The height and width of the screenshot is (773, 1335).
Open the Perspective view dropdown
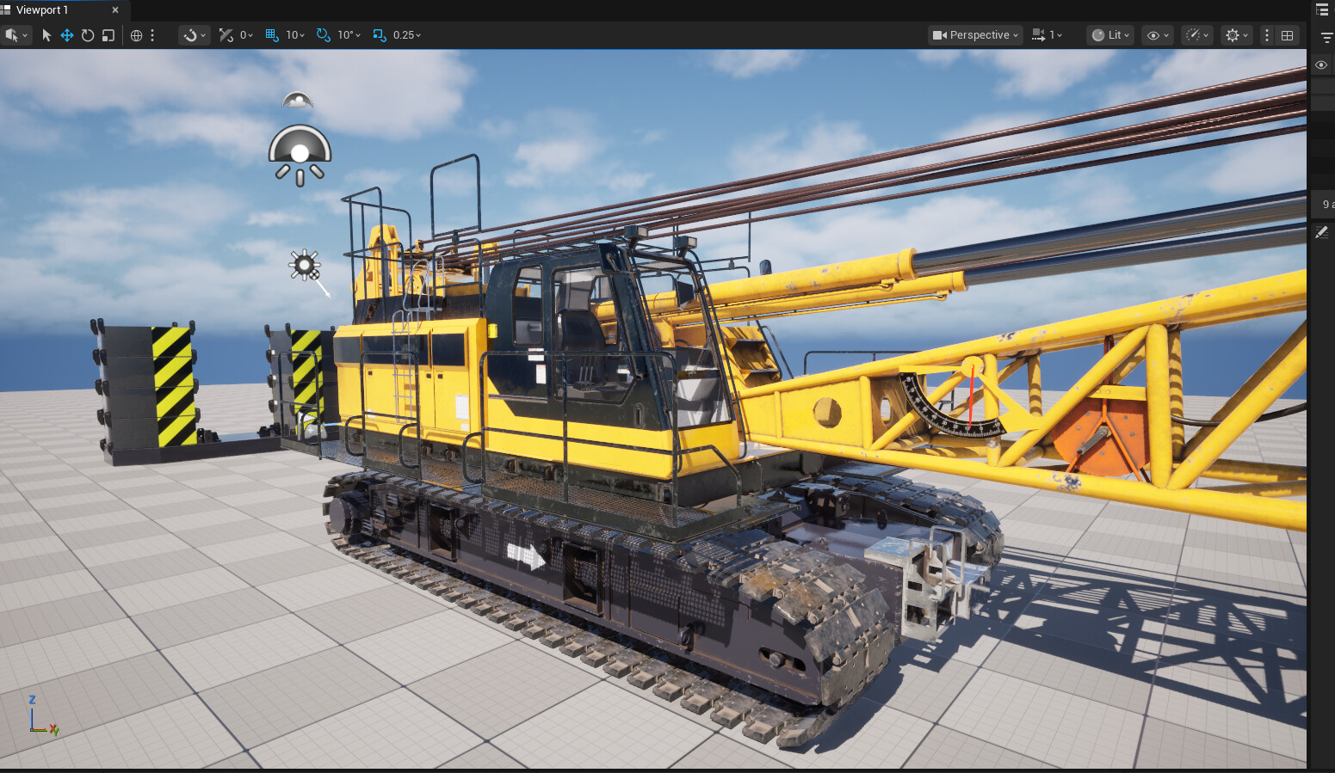975,35
